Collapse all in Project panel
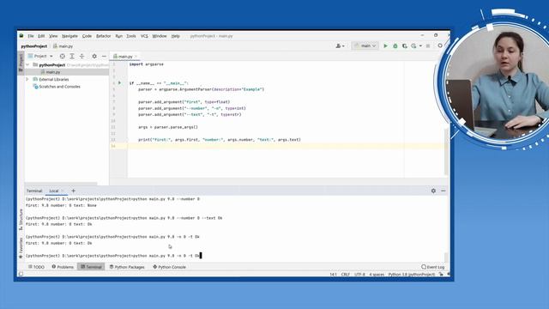This screenshot has height=309, width=549. (81, 56)
